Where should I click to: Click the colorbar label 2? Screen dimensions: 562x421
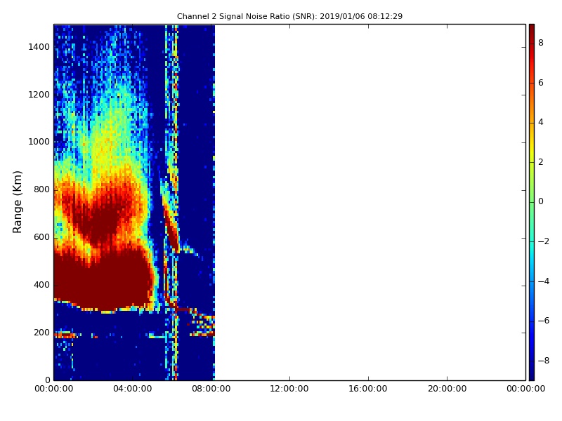point(541,162)
